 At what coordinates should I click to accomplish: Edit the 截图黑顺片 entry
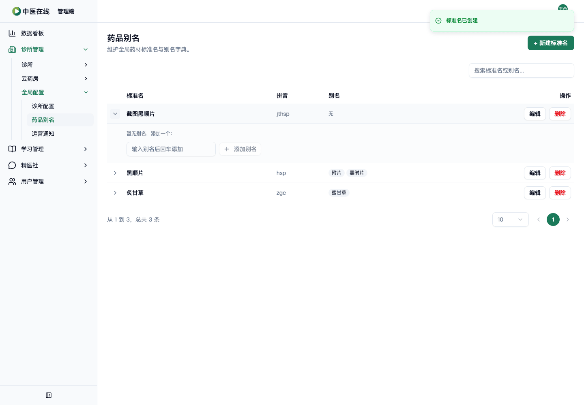pos(535,114)
